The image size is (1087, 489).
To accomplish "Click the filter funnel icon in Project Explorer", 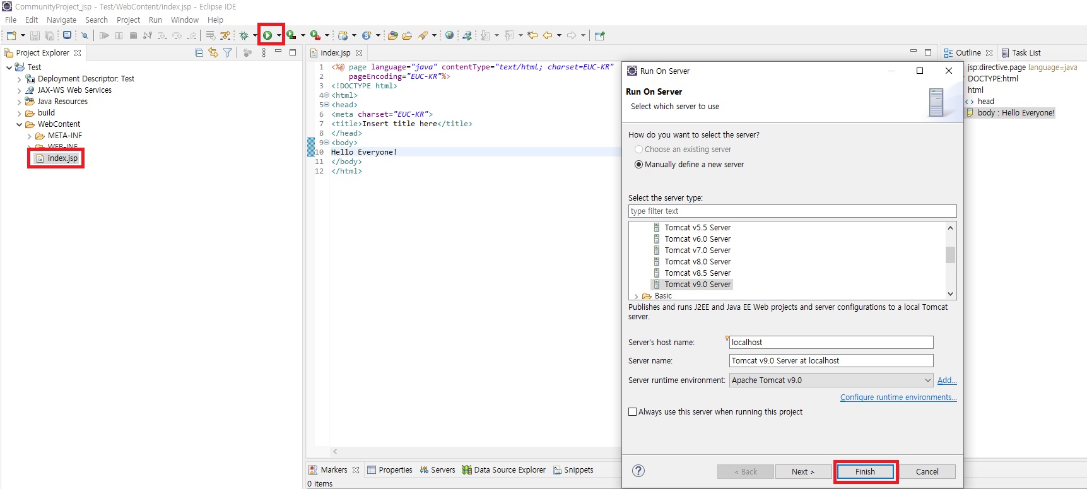I will tap(228, 53).
